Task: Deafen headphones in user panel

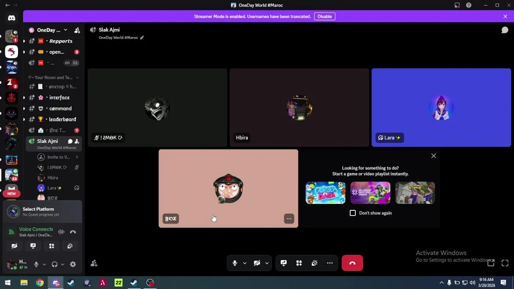Action: [55, 264]
